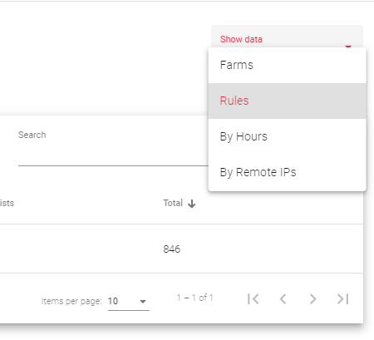The width and height of the screenshot is (374, 340).
Task: Go to the first page of results
Action: click(x=253, y=299)
